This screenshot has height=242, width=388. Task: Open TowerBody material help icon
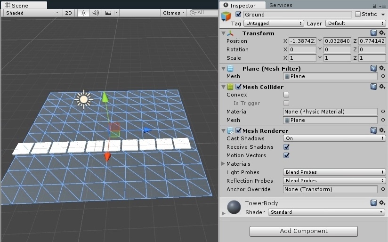374,203
